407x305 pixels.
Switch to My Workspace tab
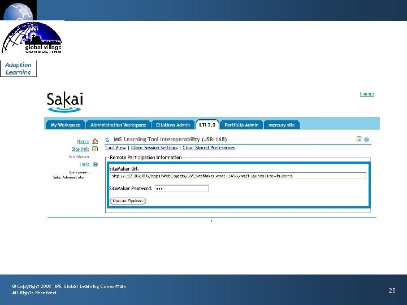66,125
